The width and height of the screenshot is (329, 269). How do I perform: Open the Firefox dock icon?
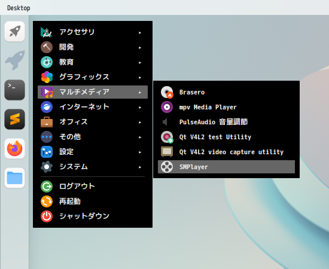coord(15,149)
